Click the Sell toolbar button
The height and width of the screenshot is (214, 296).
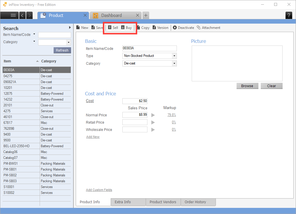pyautogui.click(x=113, y=28)
